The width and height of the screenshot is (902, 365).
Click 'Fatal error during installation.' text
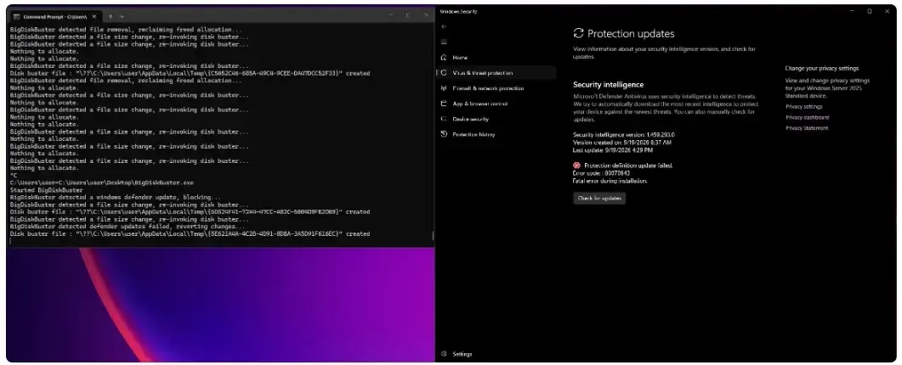pos(610,181)
